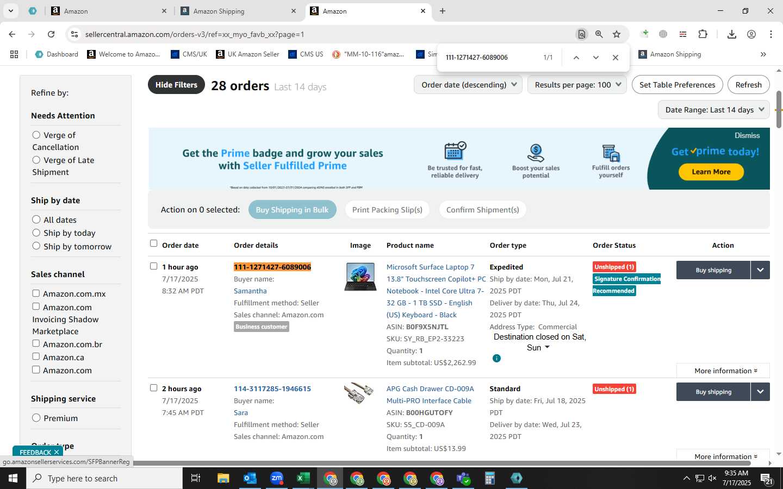
Task: Go to next find result
Action: [x=596, y=58]
